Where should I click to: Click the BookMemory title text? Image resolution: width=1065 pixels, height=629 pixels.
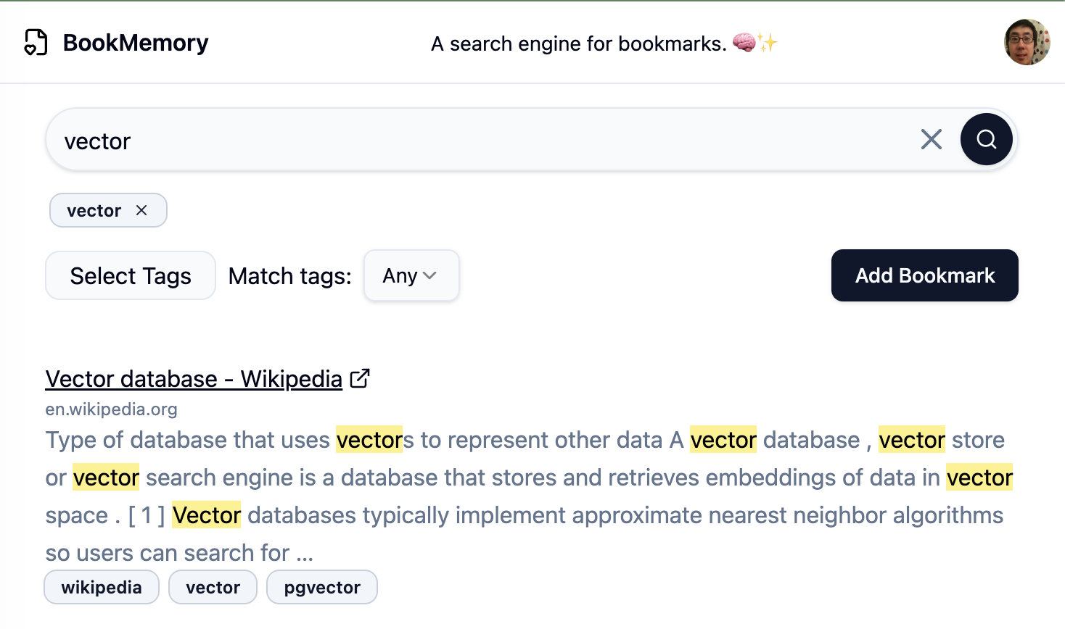(x=135, y=43)
